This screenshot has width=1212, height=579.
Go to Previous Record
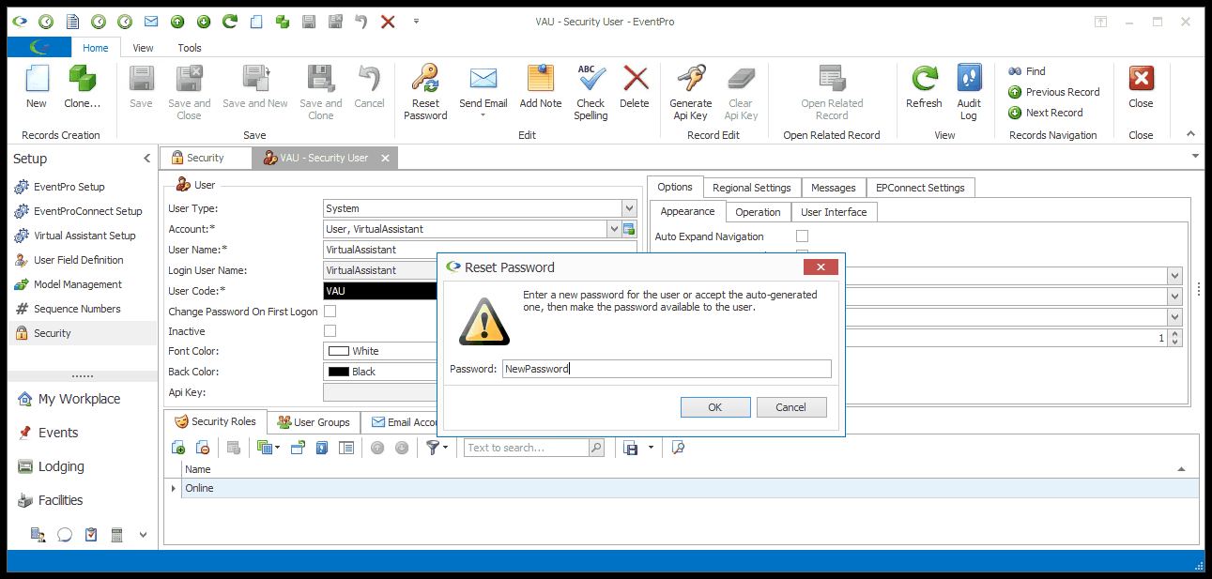[1053, 92]
